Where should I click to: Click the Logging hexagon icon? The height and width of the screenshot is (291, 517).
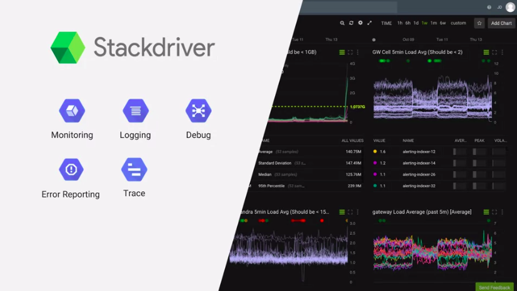click(136, 111)
